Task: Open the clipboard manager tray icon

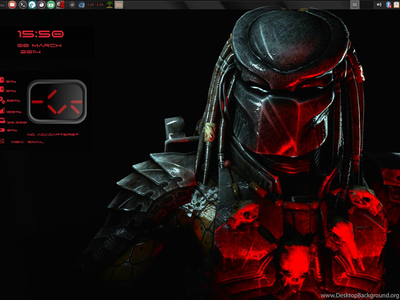Action: (x=396, y=4)
